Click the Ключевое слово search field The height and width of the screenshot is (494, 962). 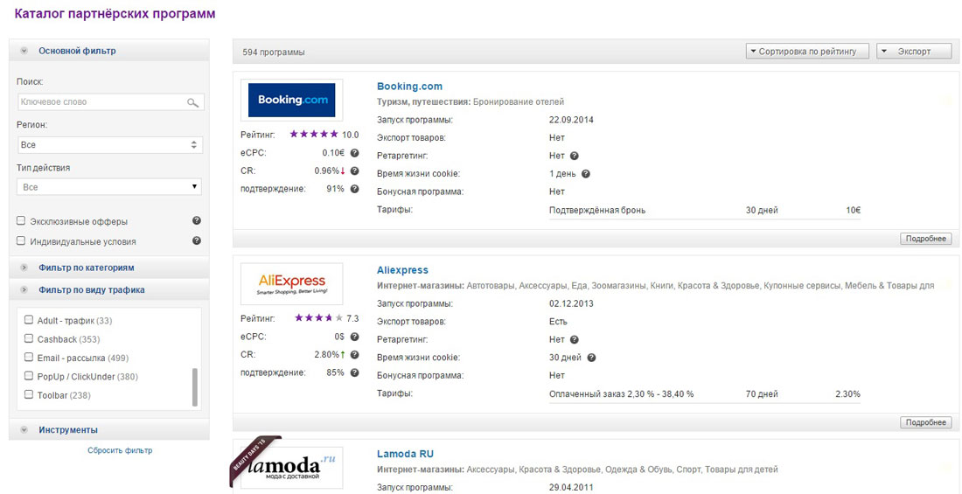110,102
